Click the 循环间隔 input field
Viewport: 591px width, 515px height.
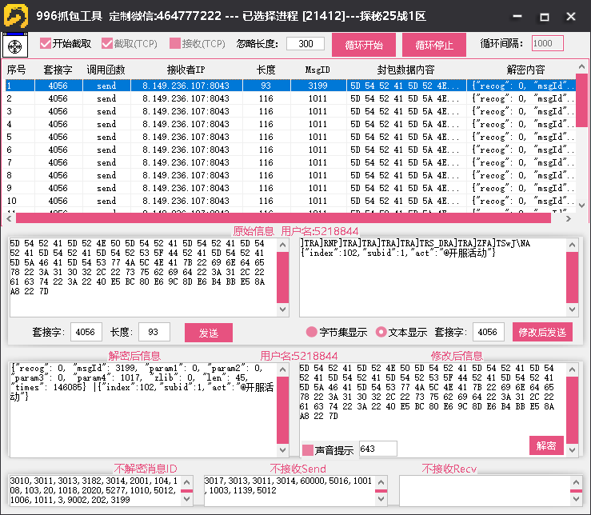547,44
